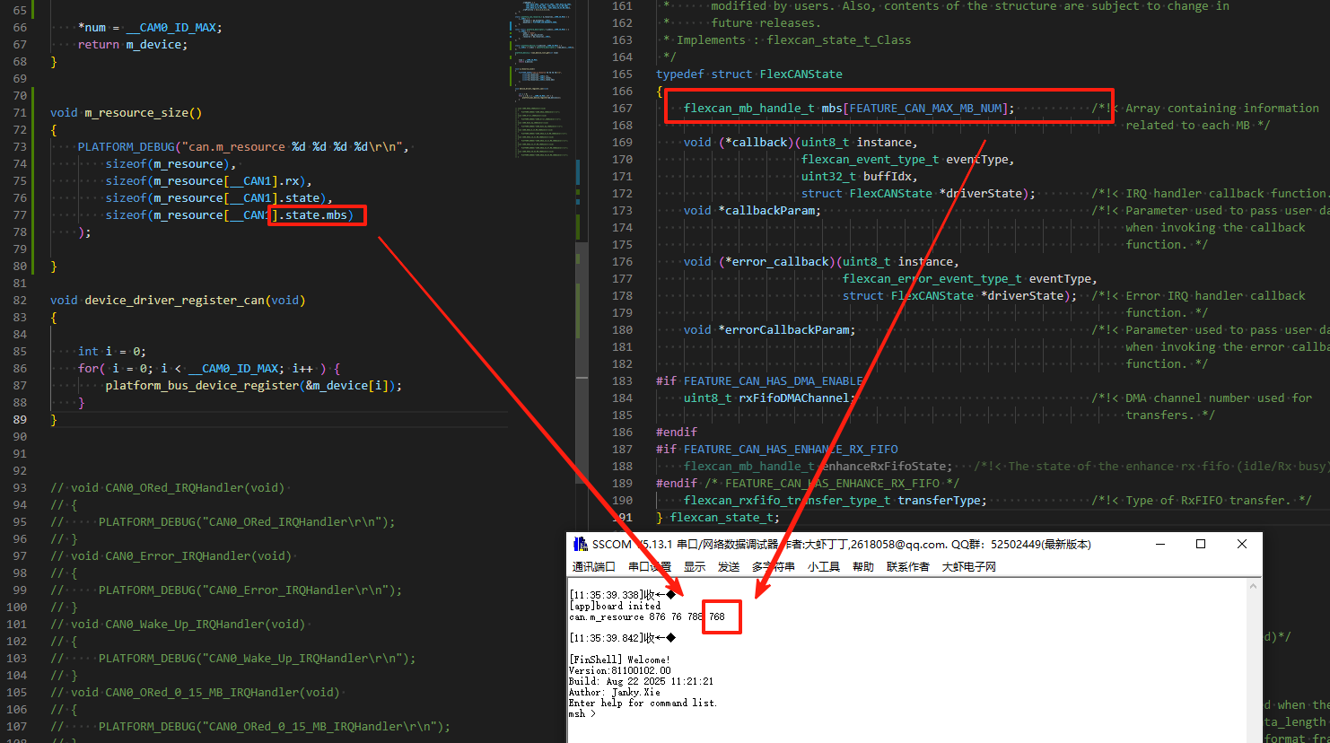This screenshot has height=743, width=1330.
Task: Click the 'can.m_resource 876 76 788 768' output line
Action: (646, 616)
